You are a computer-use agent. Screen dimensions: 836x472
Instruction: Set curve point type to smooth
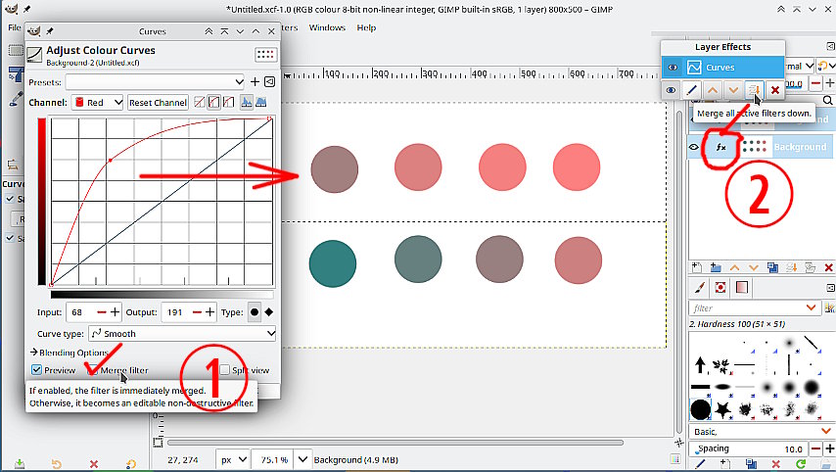(255, 312)
